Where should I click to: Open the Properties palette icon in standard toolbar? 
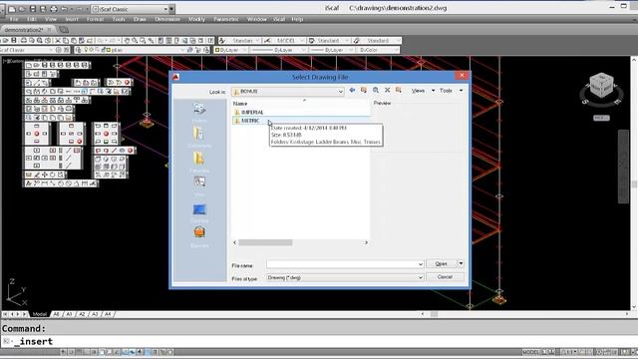161,40
